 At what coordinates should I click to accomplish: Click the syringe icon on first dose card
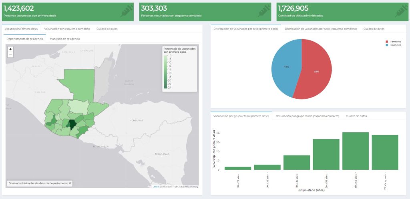click(127, 12)
